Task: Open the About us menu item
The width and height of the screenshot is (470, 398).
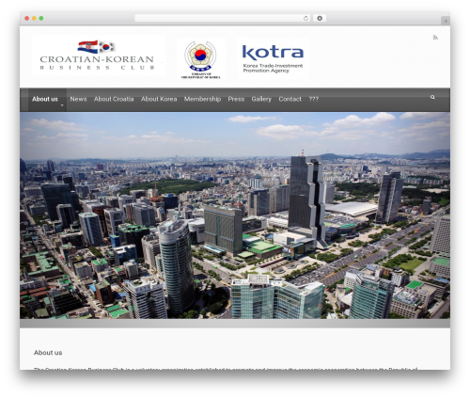Action: (x=45, y=99)
